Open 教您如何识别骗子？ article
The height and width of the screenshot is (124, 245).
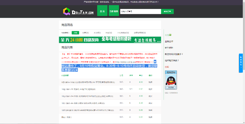click(x=174, y=54)
